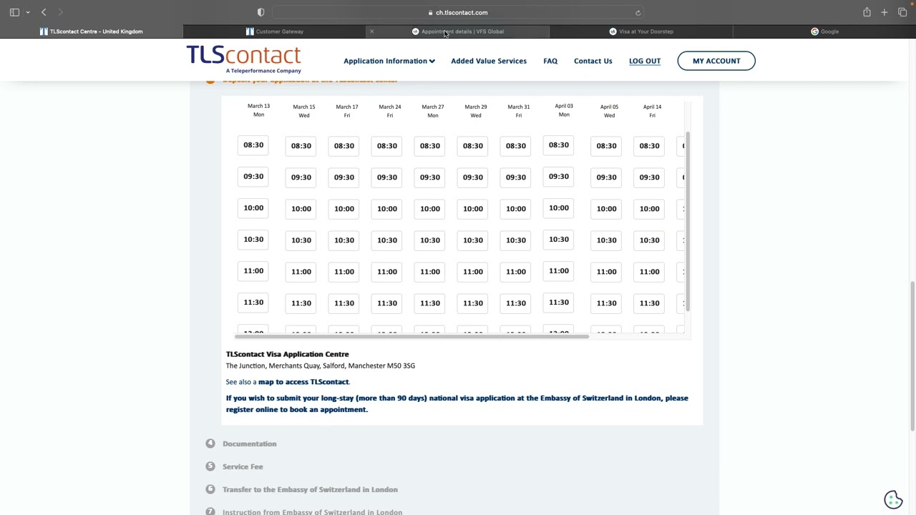This screenshot has width=916, height=515.
Task: Toggle the Safari sidebar icon
Action: [x=14, y=12]
